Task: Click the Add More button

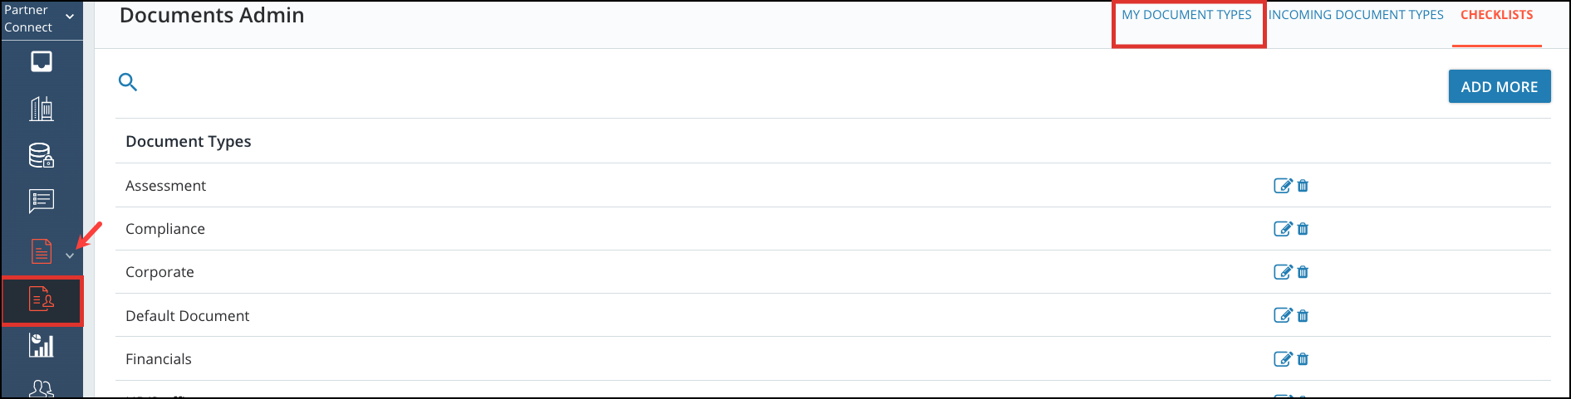Action: pos(1500,86)
